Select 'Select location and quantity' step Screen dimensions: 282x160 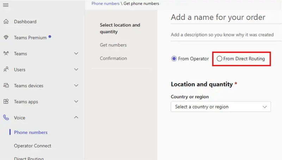[x=120, y=28]
